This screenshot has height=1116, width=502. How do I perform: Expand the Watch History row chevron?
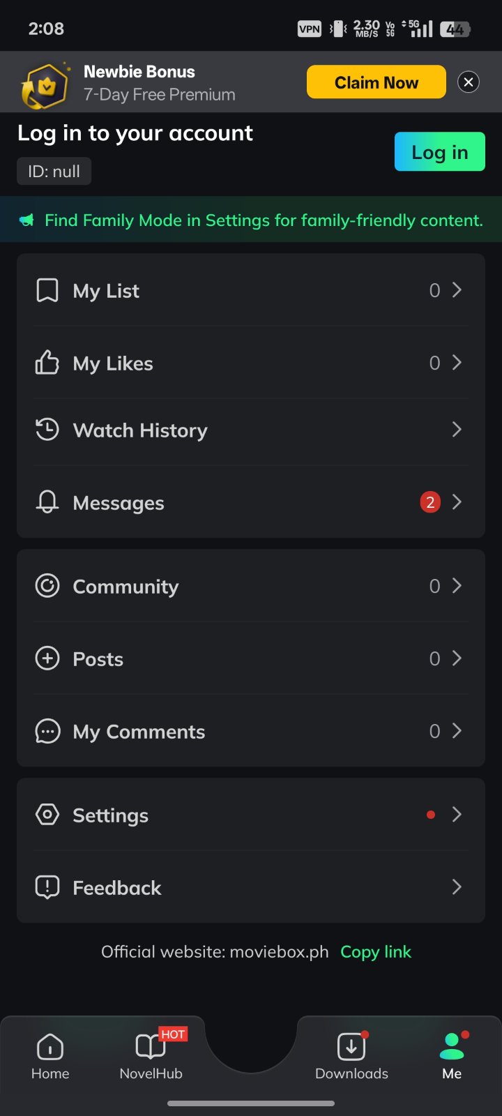(x=457, y=430)
